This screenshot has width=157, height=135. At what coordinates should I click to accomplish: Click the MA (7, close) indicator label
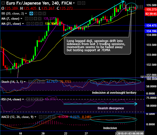coord(10,19)
